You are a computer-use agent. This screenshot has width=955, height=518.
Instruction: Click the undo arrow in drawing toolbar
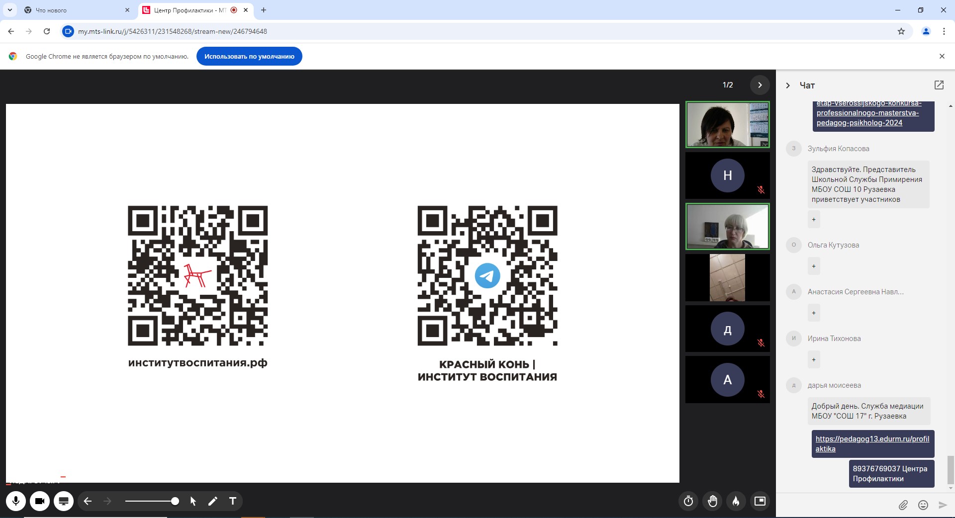(x=88, y=501)
